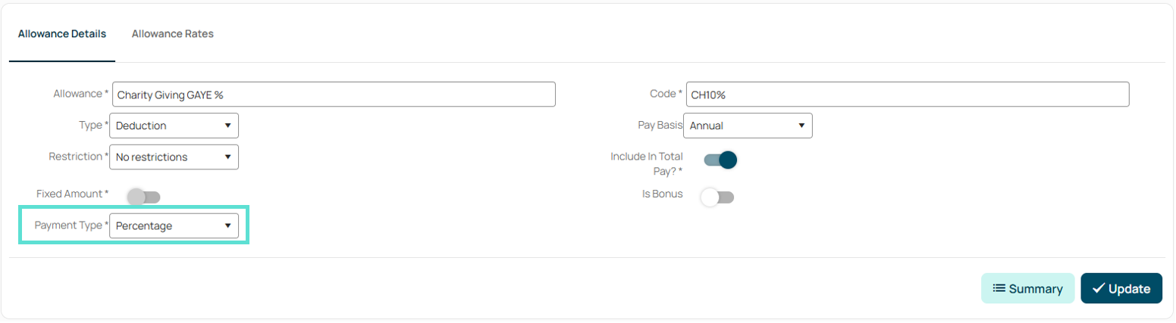Expand the Pay Basis dropdown showing Annual
This screenshot has height=323, width=1176.
coord(748,126)
